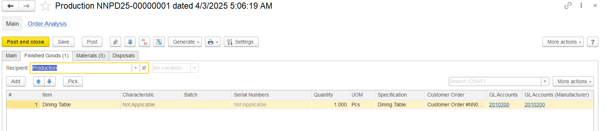
Task: Expand the Recipient dropdown list
Action: click(x=136, y=68)
